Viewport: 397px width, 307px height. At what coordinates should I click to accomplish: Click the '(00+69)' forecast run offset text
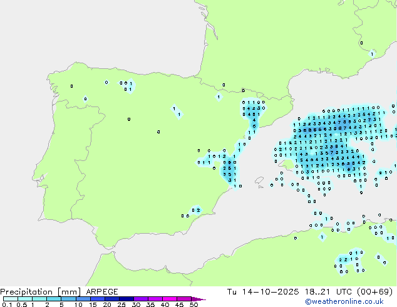[373, 292]
